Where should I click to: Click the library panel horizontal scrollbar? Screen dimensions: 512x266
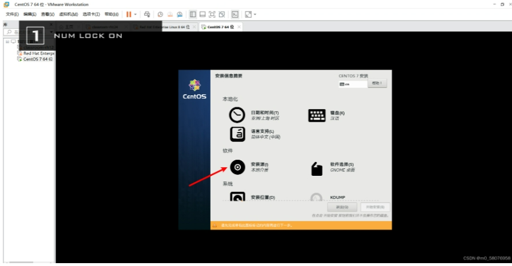click(28, 262)
